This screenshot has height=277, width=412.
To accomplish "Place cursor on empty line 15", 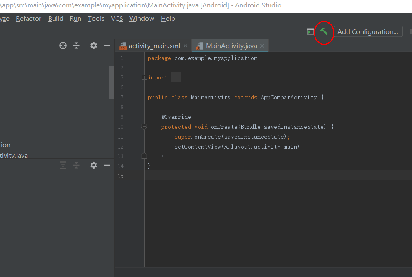I will pos(278,175).
